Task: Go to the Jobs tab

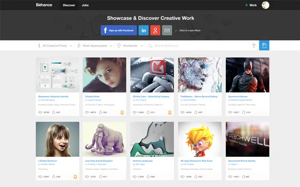Action: click(x=85, y=5)
